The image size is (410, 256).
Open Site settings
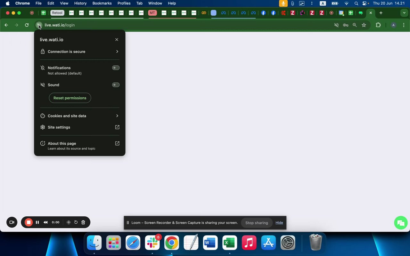(x=80, y=127)
